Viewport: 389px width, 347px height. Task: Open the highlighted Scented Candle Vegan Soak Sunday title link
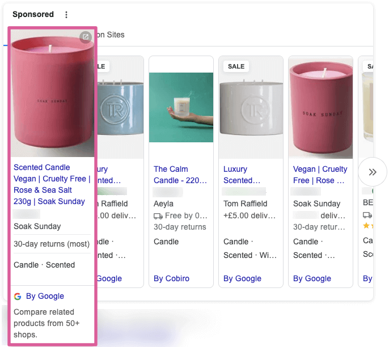pos(52,184)
